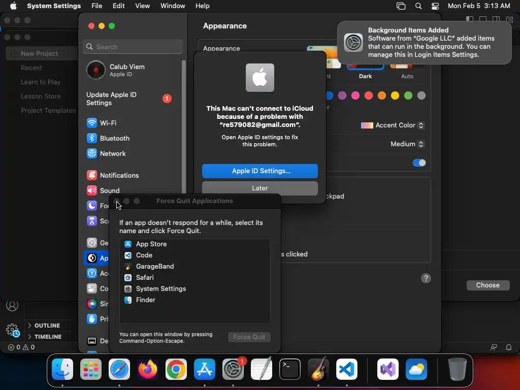The width and height of the screenshot is (520, 390).
Task: Open the Window menu
Action: 173,6
